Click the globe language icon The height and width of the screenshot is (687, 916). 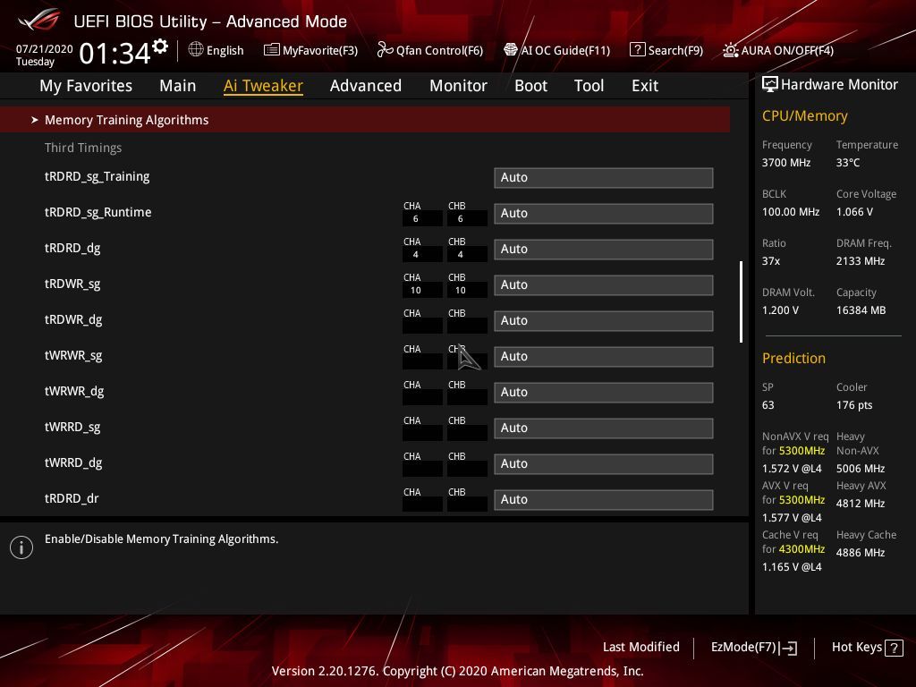pyautogui.click(x=196, y=50)
